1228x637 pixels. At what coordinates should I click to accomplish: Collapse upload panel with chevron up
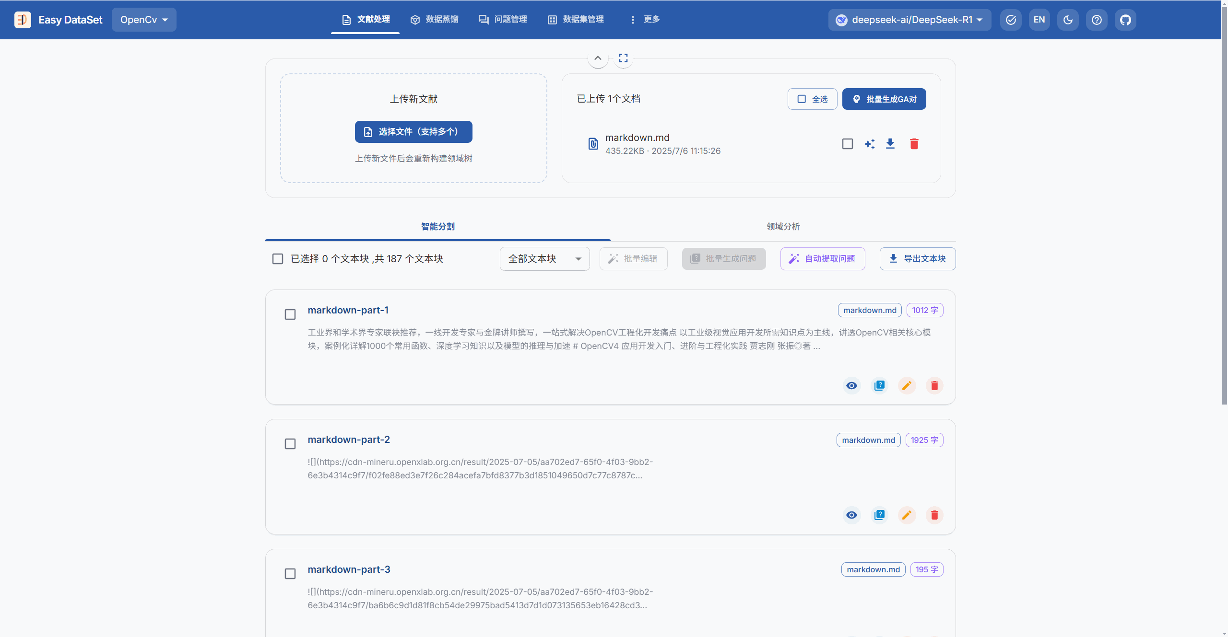pos(598,58)
